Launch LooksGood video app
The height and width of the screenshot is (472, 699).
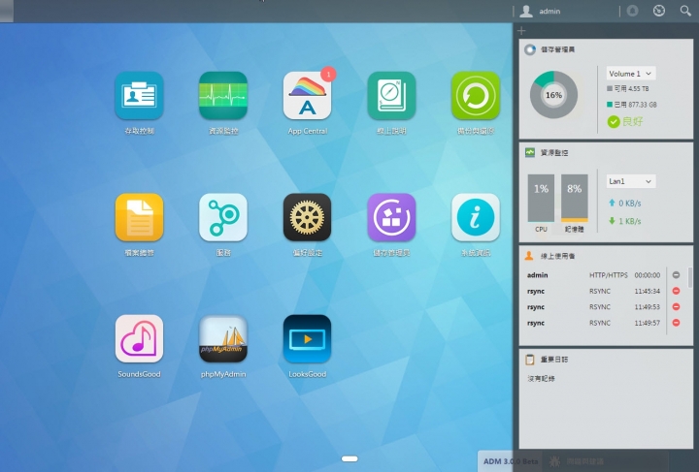(x=307, y=338)
